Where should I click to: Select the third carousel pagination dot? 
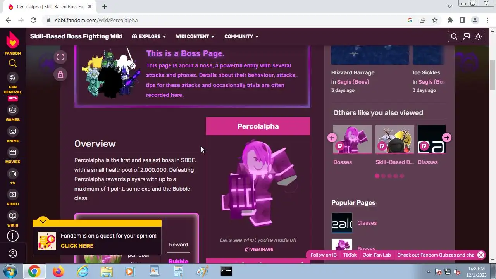coord(389,176)
